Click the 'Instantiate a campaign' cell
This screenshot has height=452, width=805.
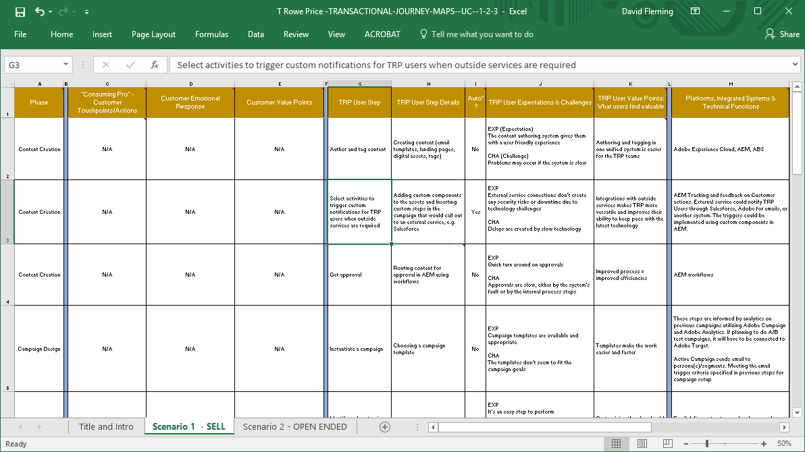pyautogui.click(x=359, y=349)
